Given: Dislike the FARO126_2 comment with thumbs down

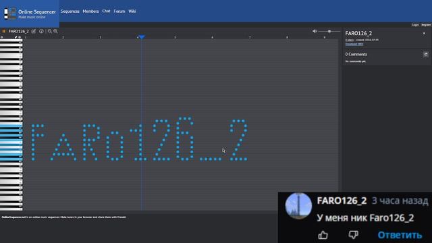Looking at the screenshot, I should [x=353, y=235].
